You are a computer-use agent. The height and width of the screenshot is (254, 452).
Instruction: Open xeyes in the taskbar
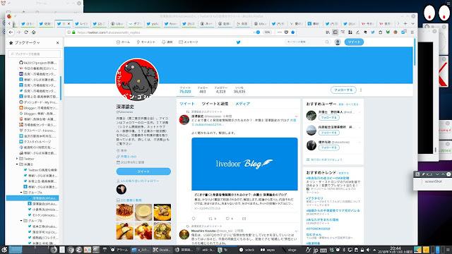pos(268,250)
